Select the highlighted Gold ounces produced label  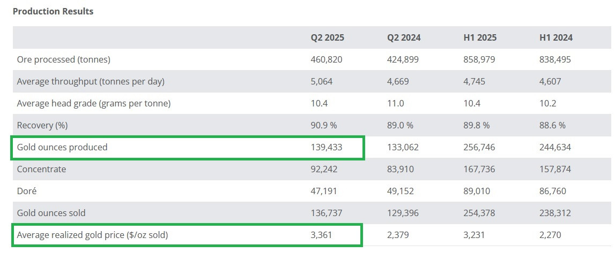point(62,147)
